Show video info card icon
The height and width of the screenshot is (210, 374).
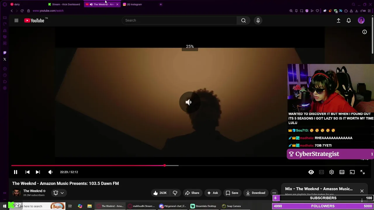365,32
